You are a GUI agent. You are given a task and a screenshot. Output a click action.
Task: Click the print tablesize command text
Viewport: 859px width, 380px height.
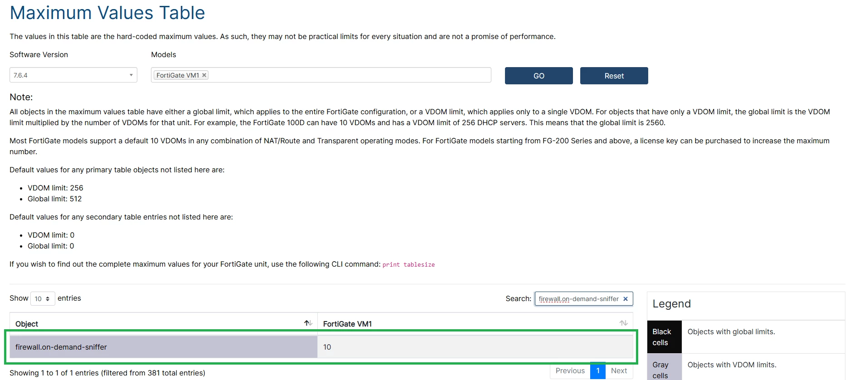[408, 264]
